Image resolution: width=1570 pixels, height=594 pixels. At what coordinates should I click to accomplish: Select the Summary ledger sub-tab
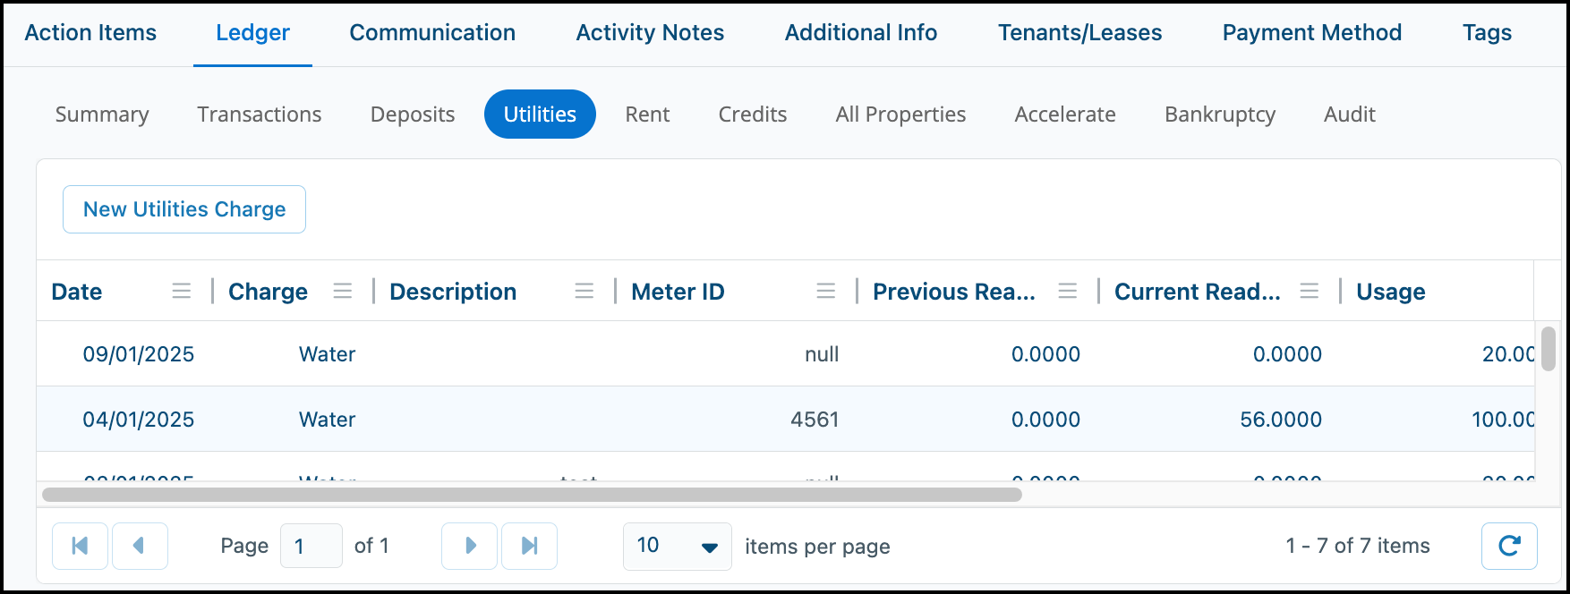[x=102, y=115]
